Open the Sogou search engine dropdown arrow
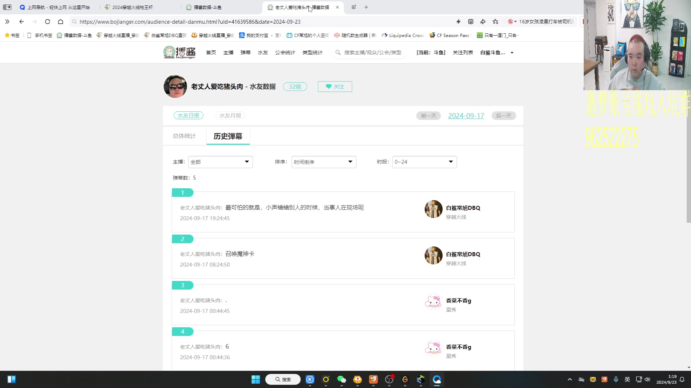691x388 pixels. coord(515,22)
